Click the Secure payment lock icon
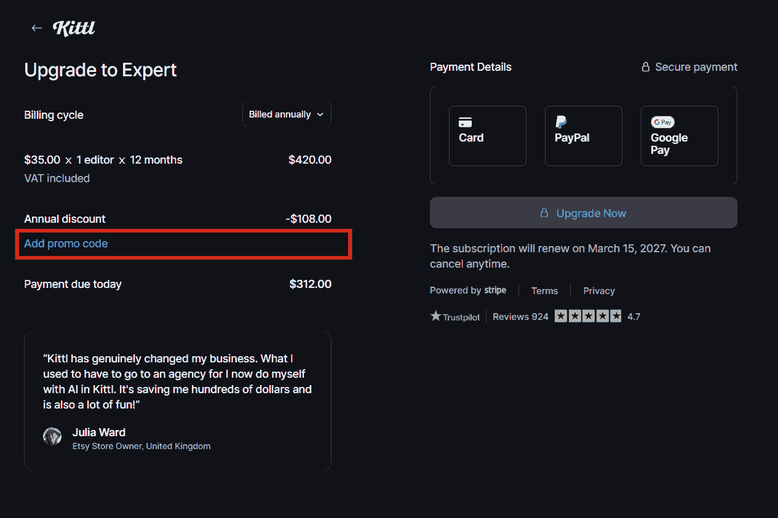Screen dimensions: 778x518 (645, 67)
